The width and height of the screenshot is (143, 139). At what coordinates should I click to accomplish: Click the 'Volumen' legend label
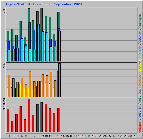coord(140,127)
